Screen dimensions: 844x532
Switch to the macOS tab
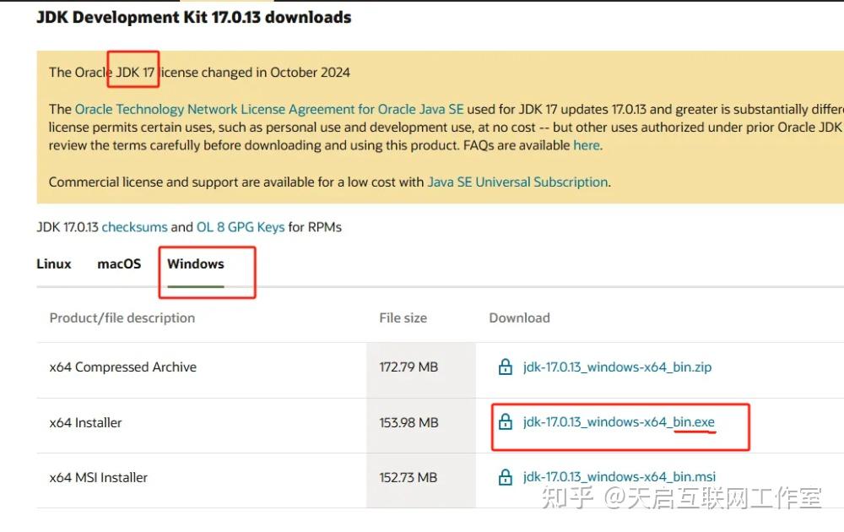click(x=119, y=263)
